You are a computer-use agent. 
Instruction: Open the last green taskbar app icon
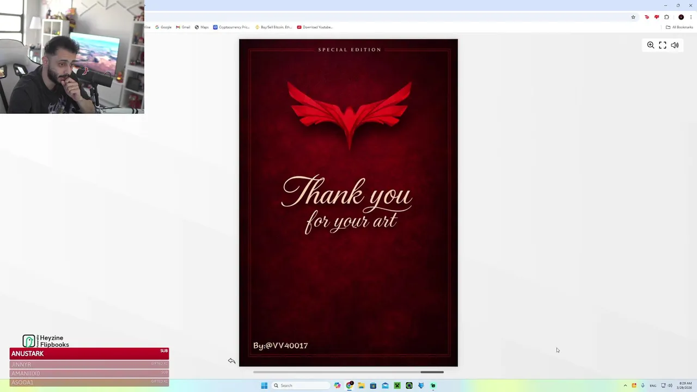(x=433, y=385)
